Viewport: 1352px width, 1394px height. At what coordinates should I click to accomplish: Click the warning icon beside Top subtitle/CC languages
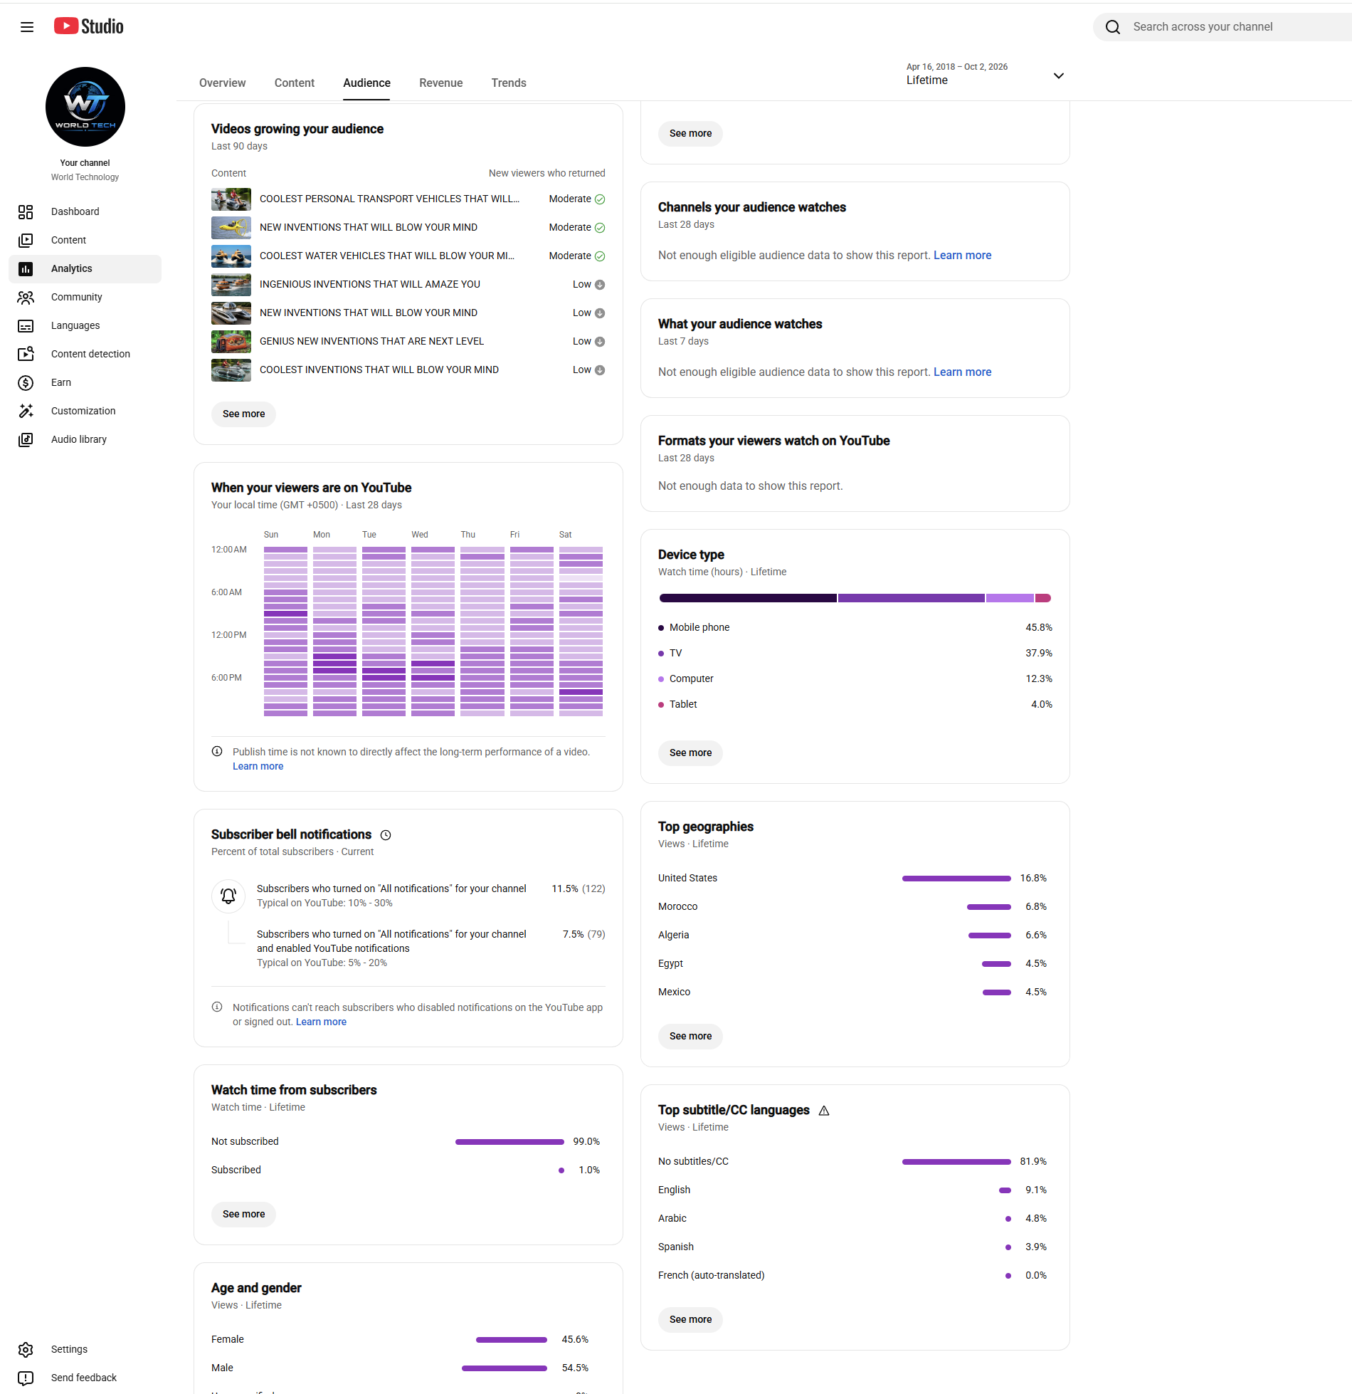824,1111
